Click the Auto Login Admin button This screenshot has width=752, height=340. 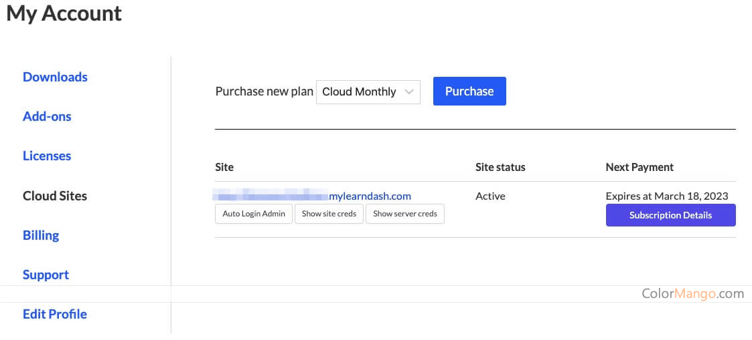(254, 214)
